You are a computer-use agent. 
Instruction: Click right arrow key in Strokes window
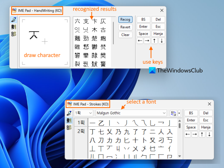click(x=195, y=134)
